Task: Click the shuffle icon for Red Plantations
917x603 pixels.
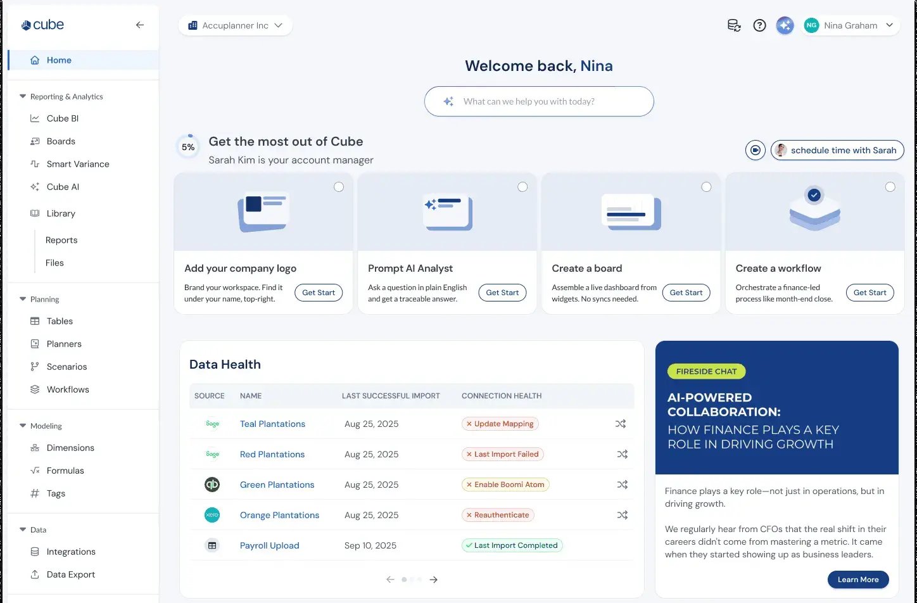Action: pos(623,454)
